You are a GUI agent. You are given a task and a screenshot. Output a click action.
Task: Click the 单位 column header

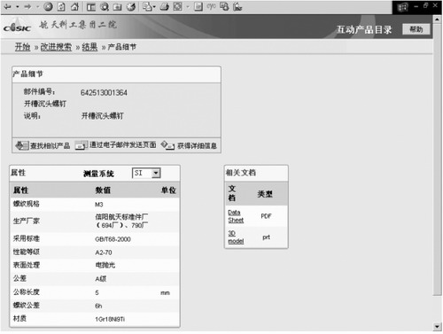point(168,190)
